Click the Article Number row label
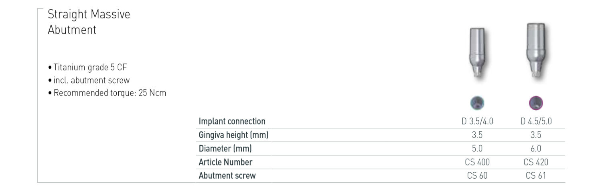Viewport: 616px width, 191px height. pos(225,162)
